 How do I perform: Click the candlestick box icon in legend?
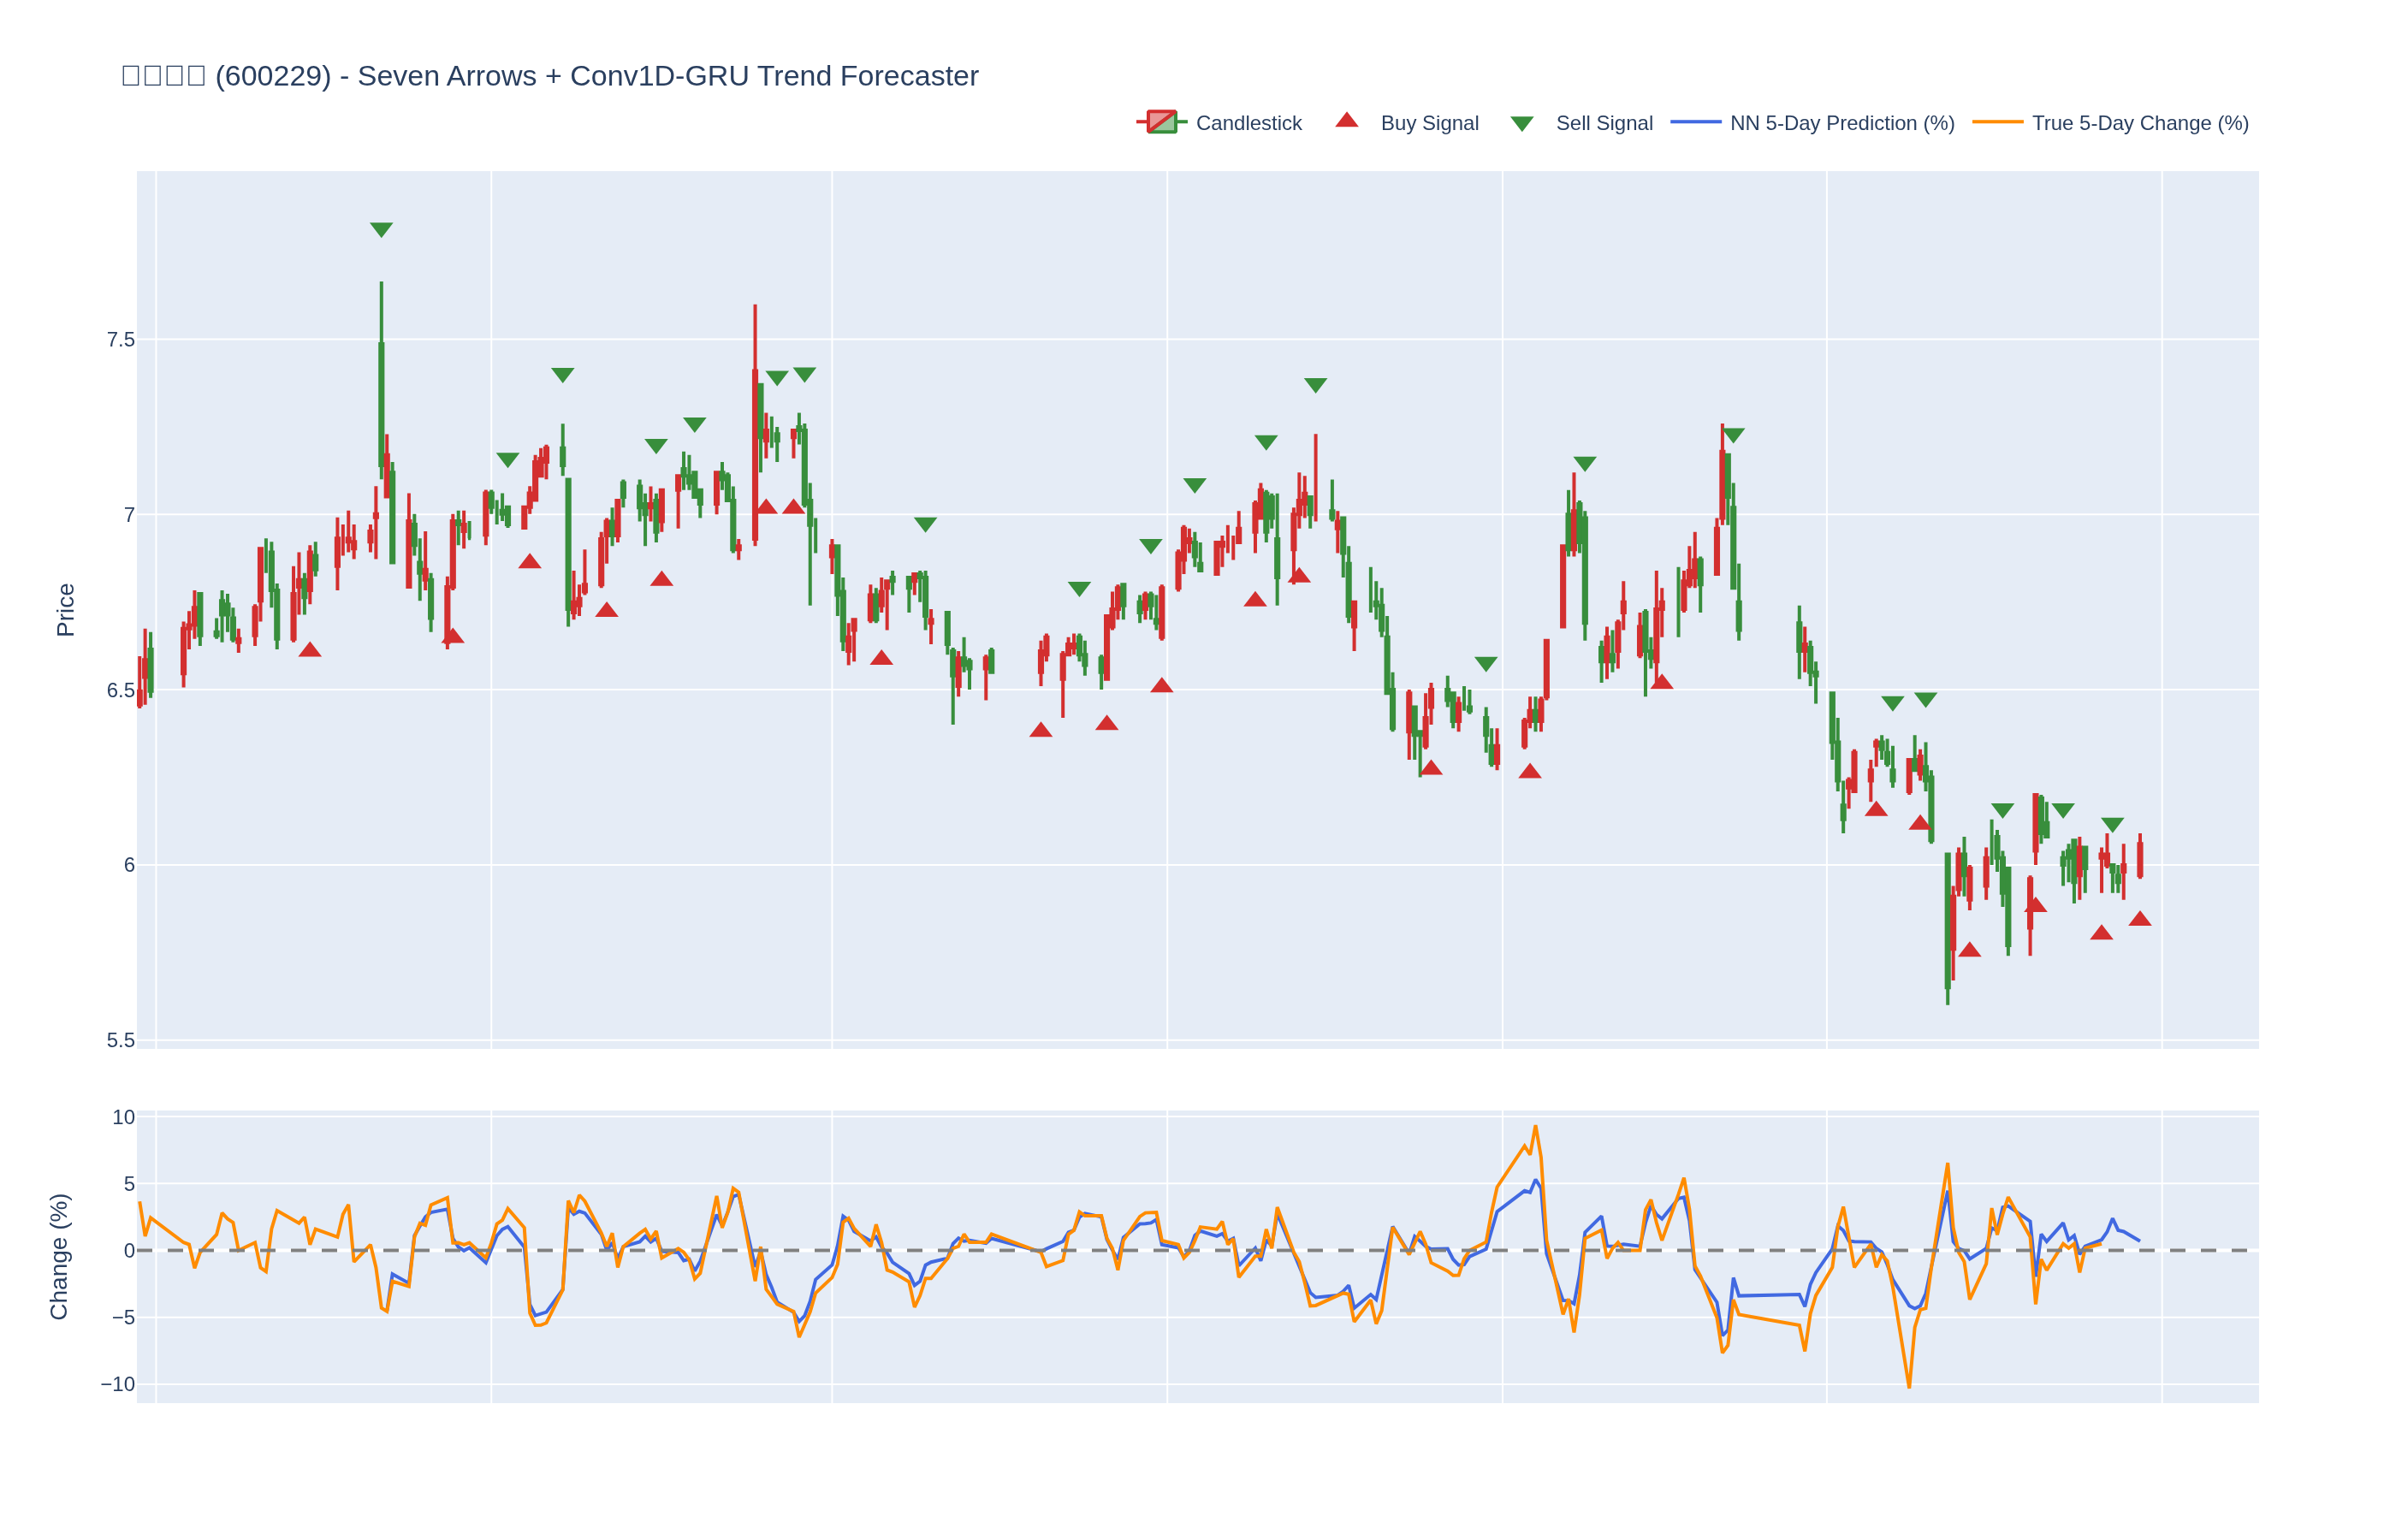tap(1161, 122)
